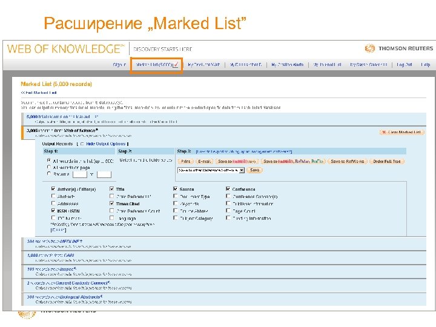This screenshot has width=436, height=327.
Task: Uncheck the Source checkbox
Action: click(x=176, y=189)
